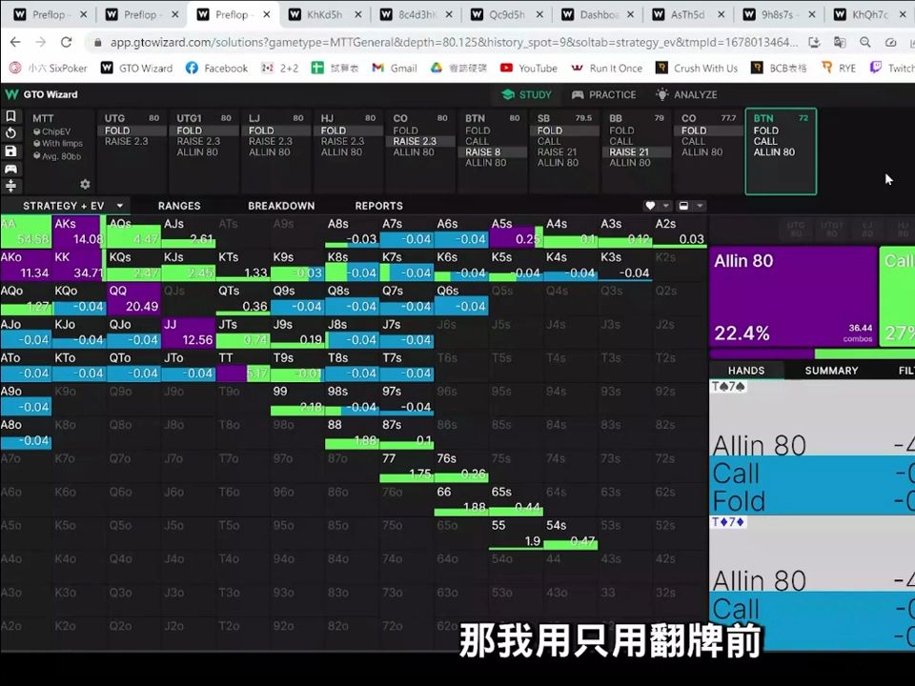The height and width of the screenshot is (686, 915).
Task: Click the Avg. 80bb label
Action: point(57,156)
